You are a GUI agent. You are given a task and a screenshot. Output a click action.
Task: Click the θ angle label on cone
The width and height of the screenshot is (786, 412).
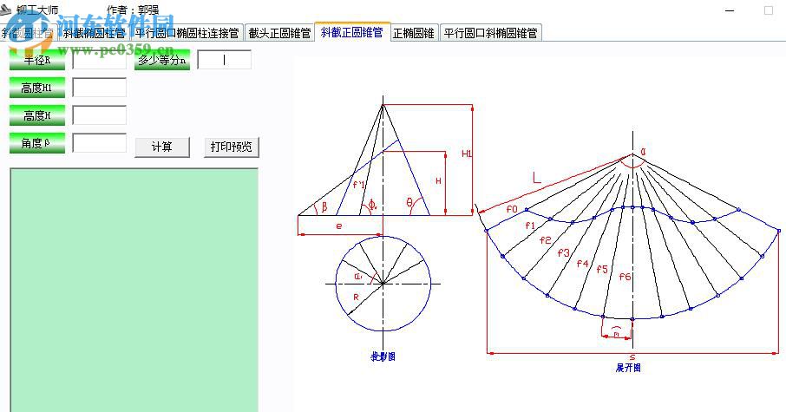(409, 202)
